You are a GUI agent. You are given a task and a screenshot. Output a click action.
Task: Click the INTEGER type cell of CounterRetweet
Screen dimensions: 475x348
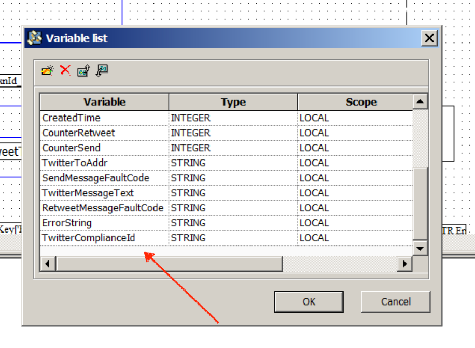191,133
